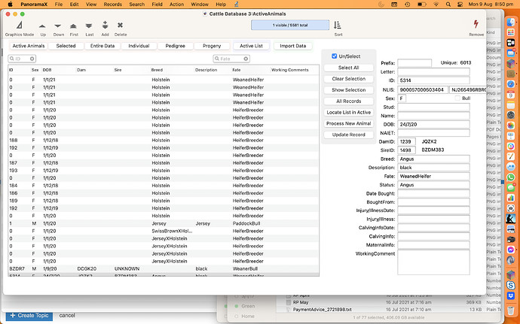The image size is (520, 324).
Task: Open Control Center in menu bar
Action: 460,5
